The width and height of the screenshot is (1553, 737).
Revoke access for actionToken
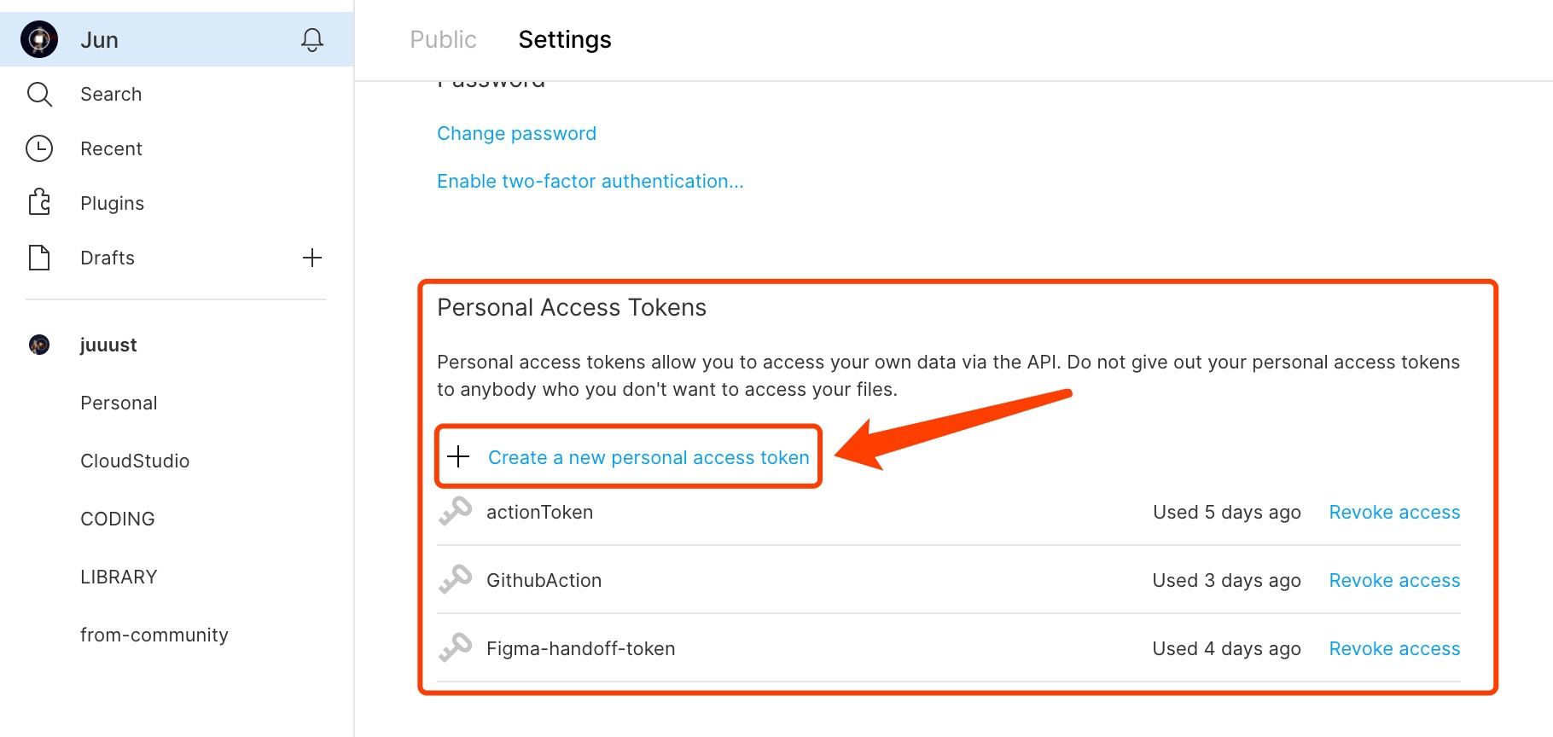pos(1394,512)
